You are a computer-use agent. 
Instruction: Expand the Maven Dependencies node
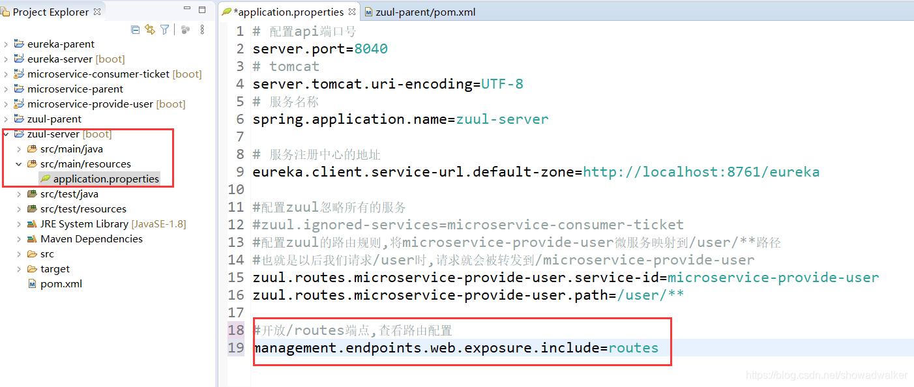tap(20, 239)
